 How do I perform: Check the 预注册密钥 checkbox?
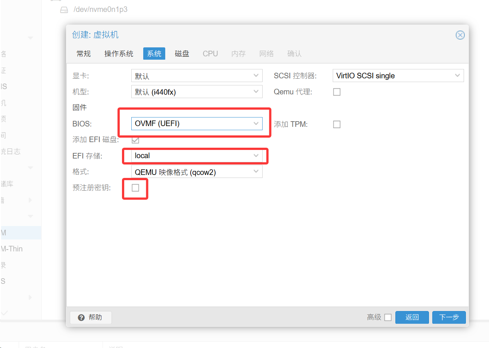135,188
